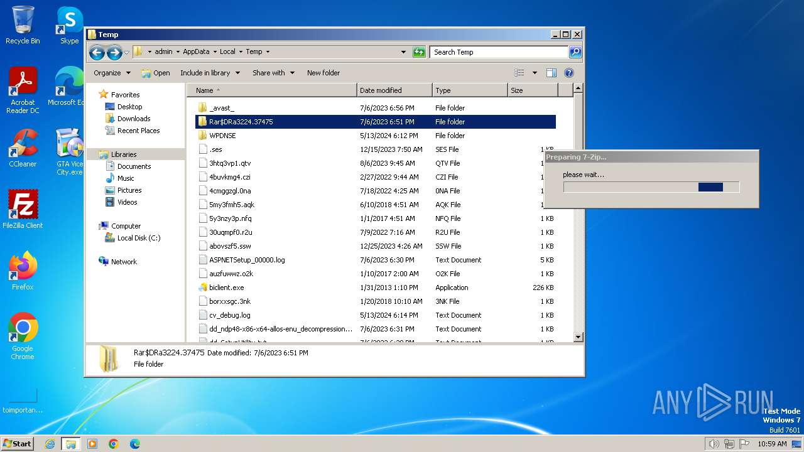Screen dimensions: 804x452
Task: Launch the Skype desktop shortcut
Action: pyautogui.click(x=69, y=25)
